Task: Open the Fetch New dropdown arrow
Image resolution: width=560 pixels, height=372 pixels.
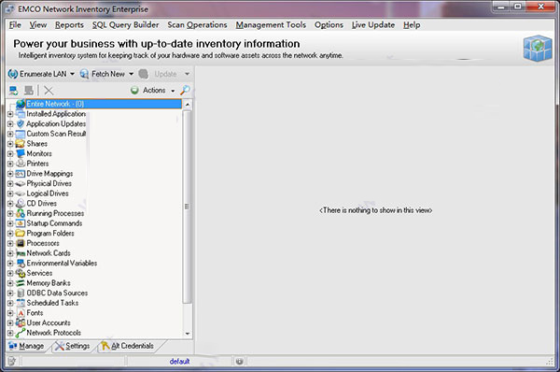Action: [x=131, y=74]
